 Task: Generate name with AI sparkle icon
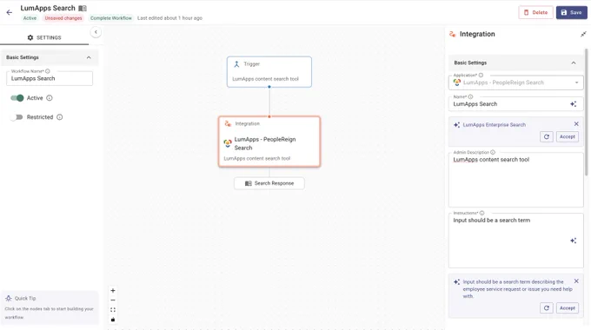click(574, 104)
